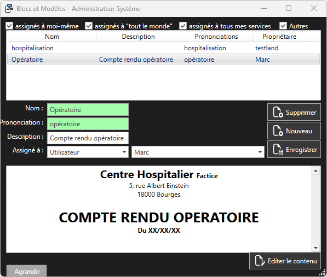The height and width of the screenshot is (277, 327).
Task: Click in the Description text field
Action: click(88, 138)
